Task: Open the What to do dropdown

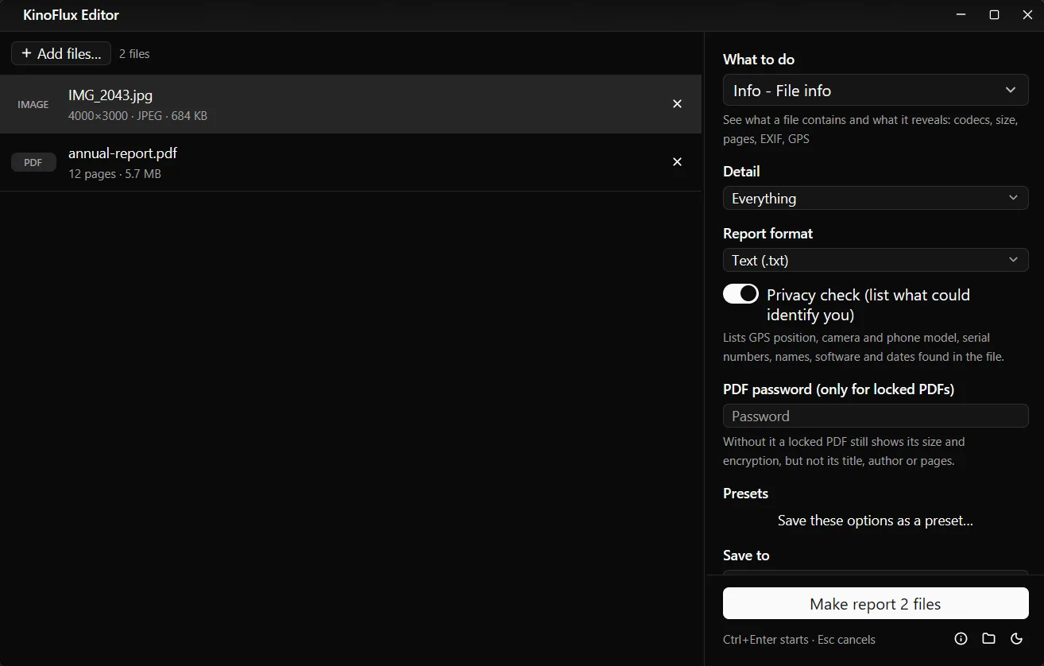Action: pyautogui.click(x=876, y=91)
